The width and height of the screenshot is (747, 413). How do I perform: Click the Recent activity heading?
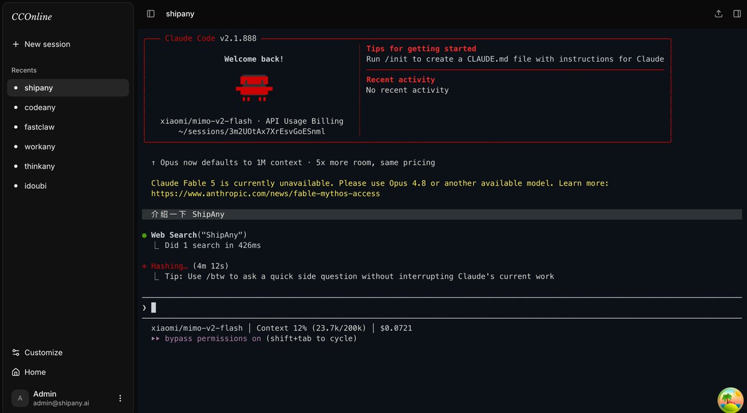tap(400, 80)
